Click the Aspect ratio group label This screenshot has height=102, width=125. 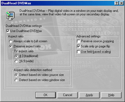[16, 36]
